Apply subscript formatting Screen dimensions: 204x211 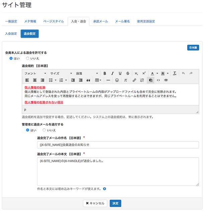pos(136,73)
